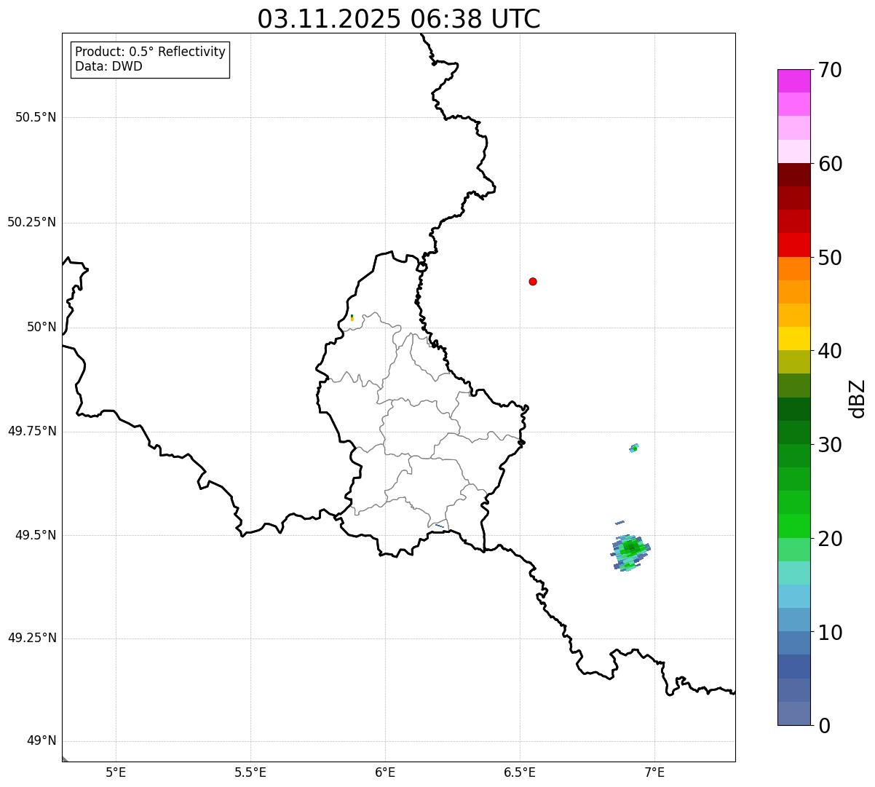The image size is (875, 787).
Task: Click the magenta top colorbar segment
Action: [x=793, y=81]
